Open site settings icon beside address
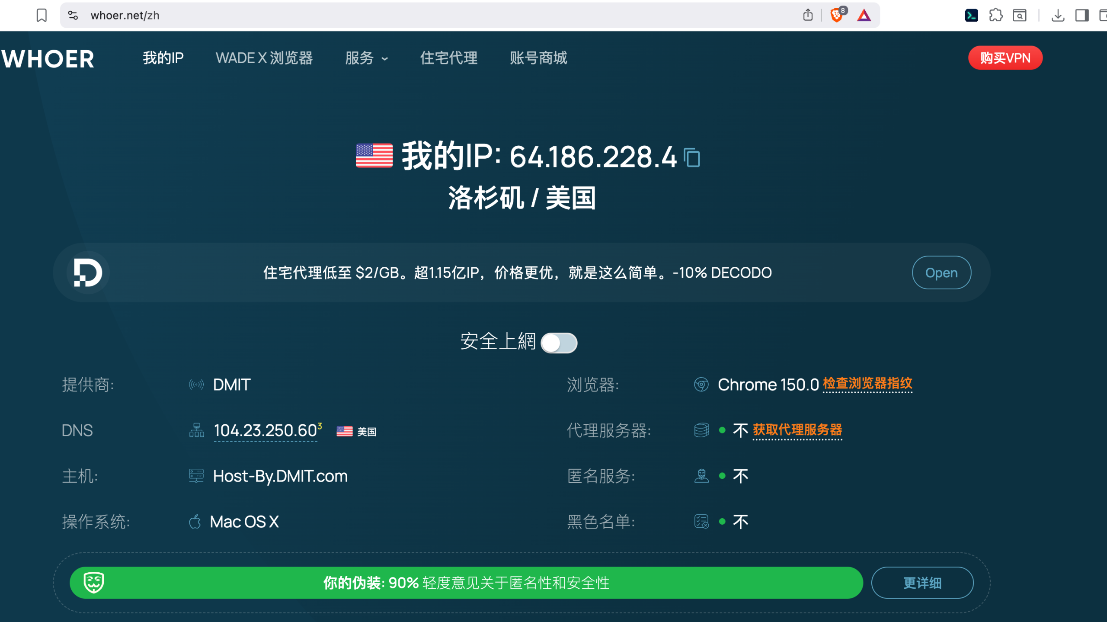This screenshot has width=1107, height=622. pyautogui.click(x=73, y=16)
